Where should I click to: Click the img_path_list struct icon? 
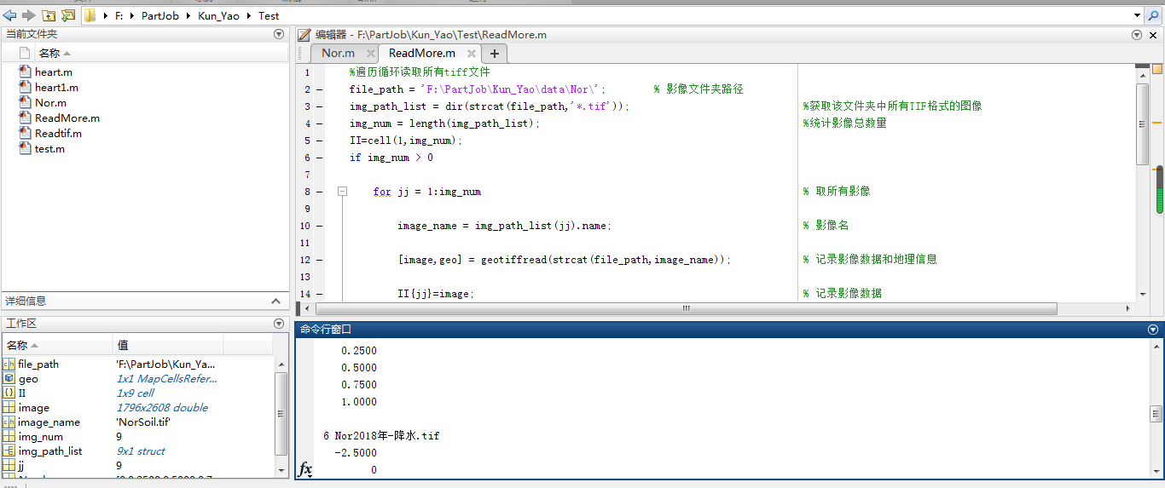(9, 451)
